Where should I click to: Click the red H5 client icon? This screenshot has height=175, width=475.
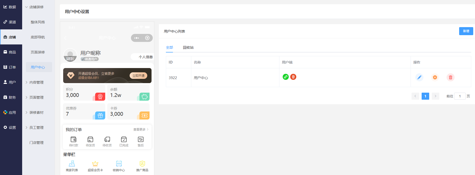[x=293, y=77]
